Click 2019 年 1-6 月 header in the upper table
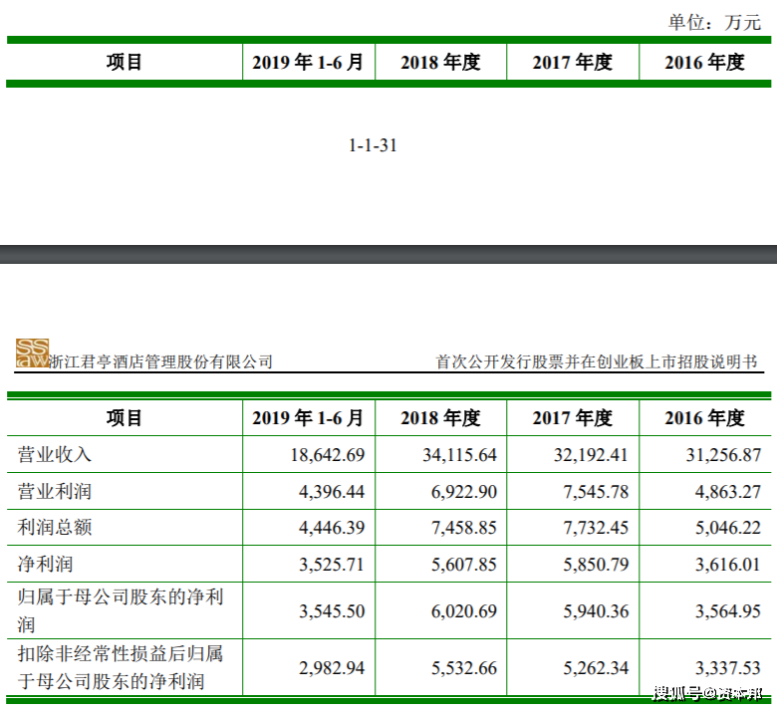This screenshot has width=777, height=711. [x=308, y=63]
